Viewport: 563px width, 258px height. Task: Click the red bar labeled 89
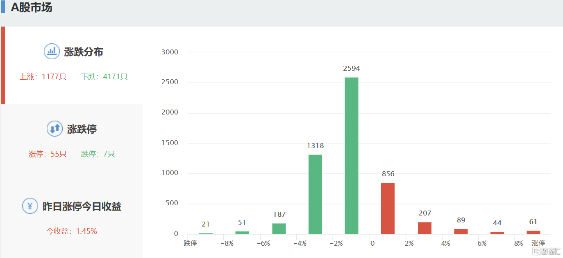point(461,231)
